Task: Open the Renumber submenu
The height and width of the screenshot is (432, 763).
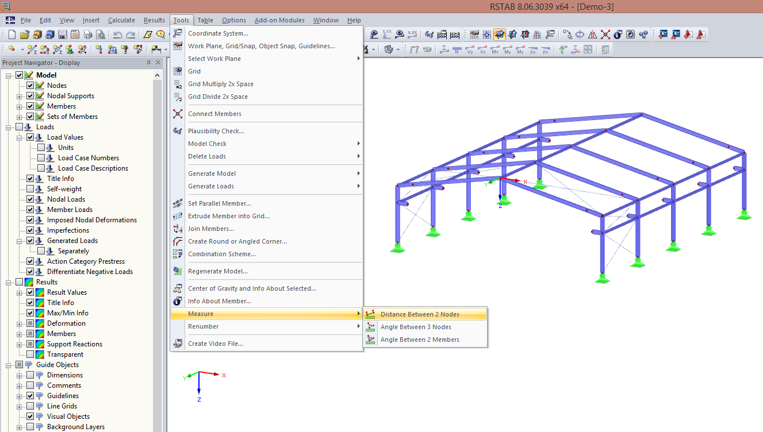Action: click(x=267, y=326)
